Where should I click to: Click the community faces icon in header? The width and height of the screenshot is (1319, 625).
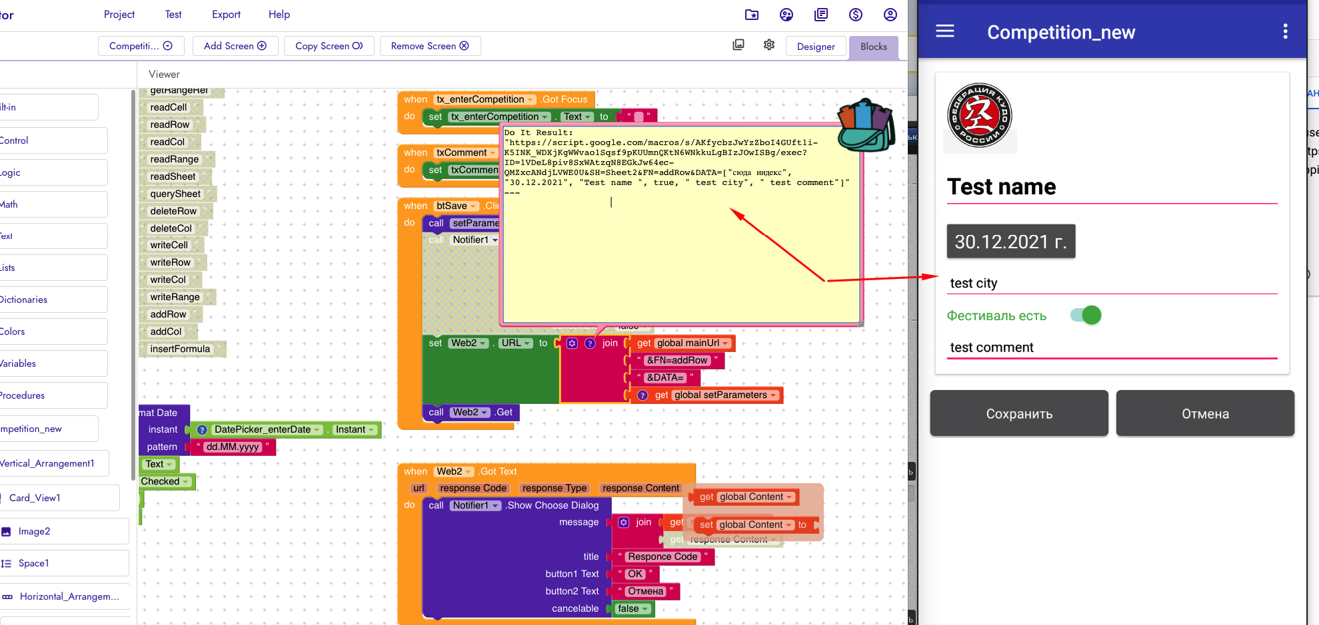pos(786,15)
